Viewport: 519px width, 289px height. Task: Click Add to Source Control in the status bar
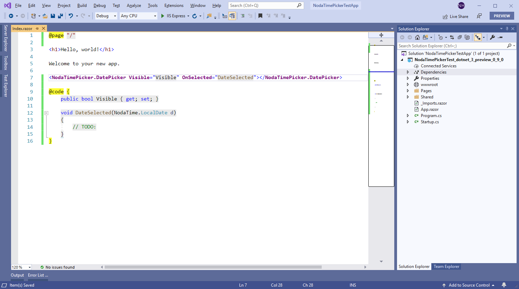(x=469, y=285)
